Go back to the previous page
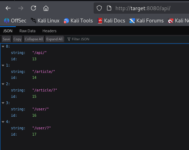This screenshot has width=189, height=150. (8, 8)
